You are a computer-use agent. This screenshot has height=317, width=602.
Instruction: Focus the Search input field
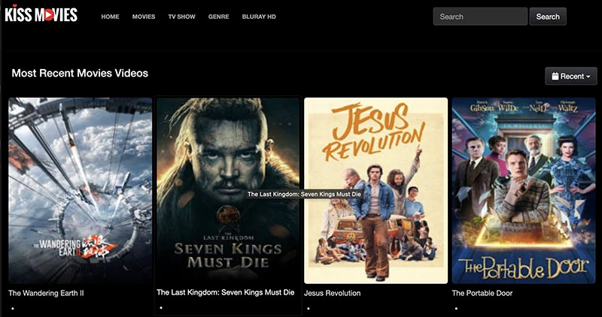(x=479, y=17)
